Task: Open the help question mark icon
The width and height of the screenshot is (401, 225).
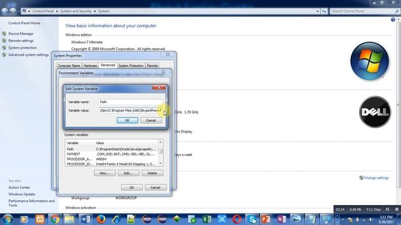Action: pyautogui.click(x=393, y=20)
